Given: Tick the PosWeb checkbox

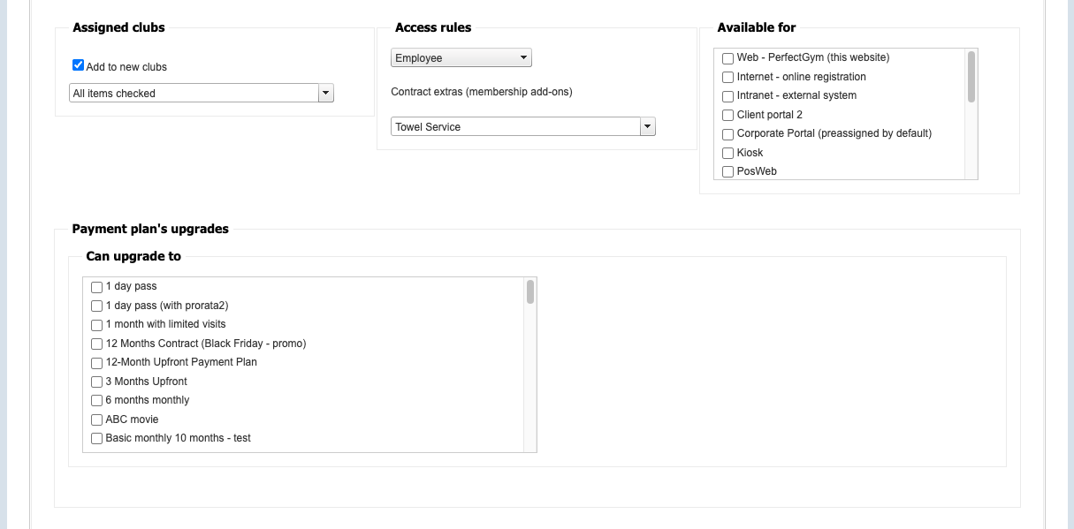Looking at the screenshot, I should click(x=727, y=172).
